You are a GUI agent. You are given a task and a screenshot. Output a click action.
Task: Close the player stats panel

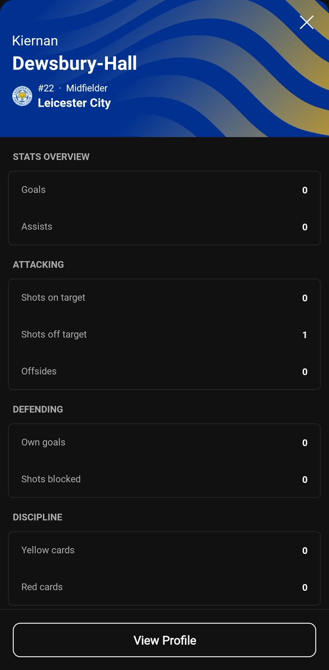coord(307,22)
